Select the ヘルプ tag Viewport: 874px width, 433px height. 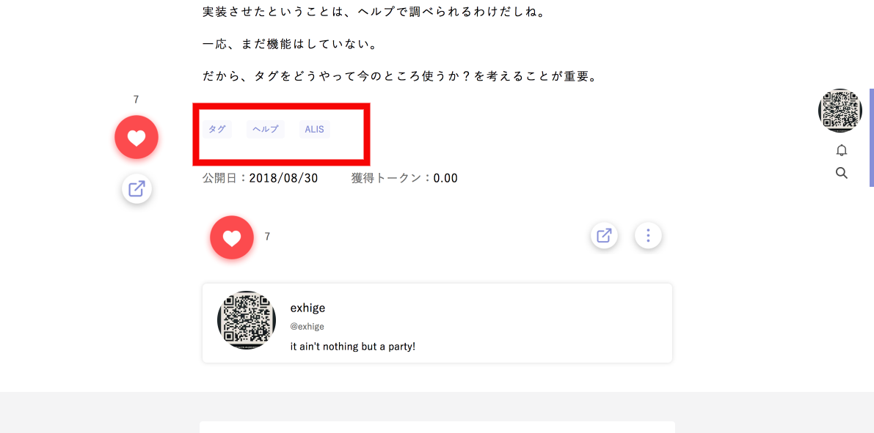click(x=266, y=129)
